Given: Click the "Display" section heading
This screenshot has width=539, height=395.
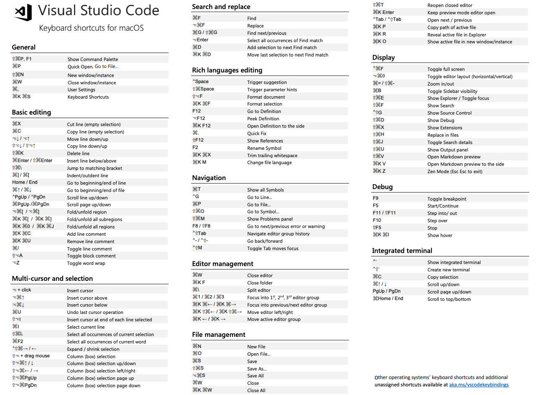Looking at the screenshot, I should pos(383,57).
